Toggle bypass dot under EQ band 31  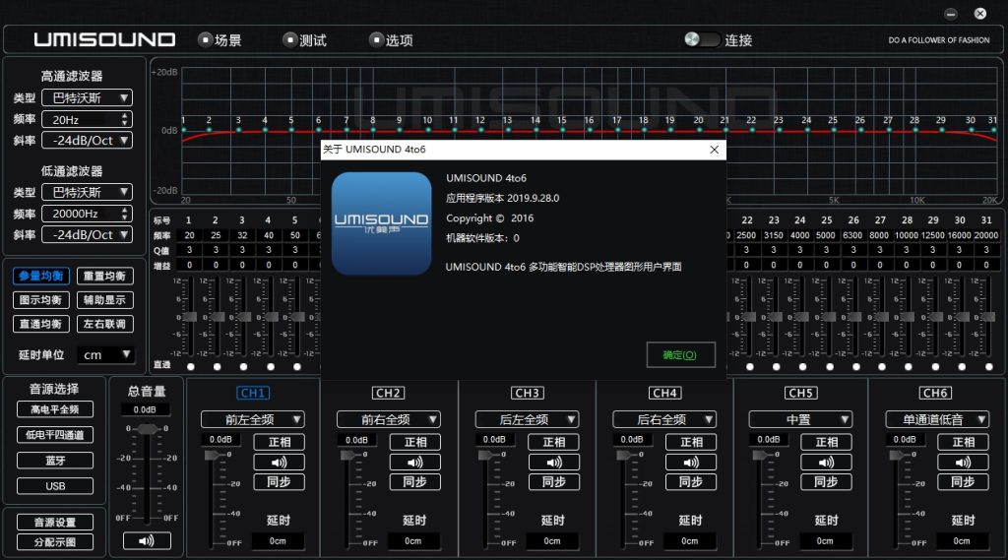point(988,366)
